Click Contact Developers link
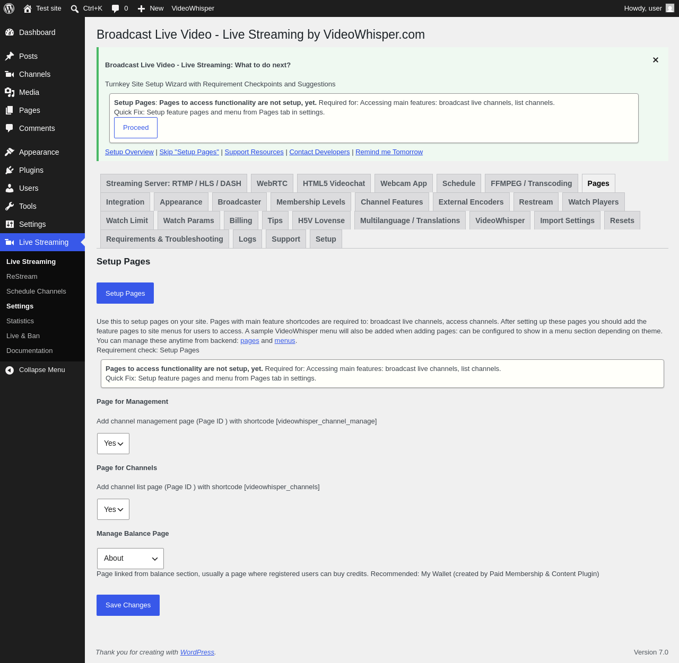Viewport: 679px width, 663px height. pos(319,152)
